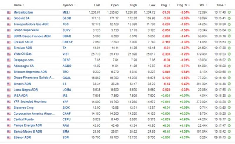Click the clock icon in the Vista Oil Gas row

tap(229, 54)
